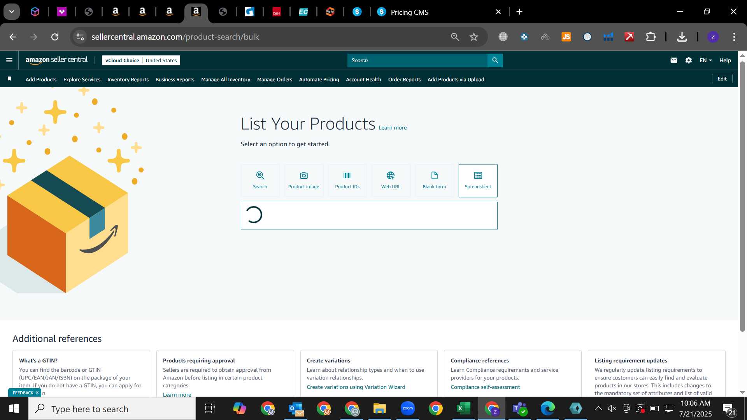Open Business Reports menu item
The height and width of the screenshot is (420, 747).
click(175, 79)
